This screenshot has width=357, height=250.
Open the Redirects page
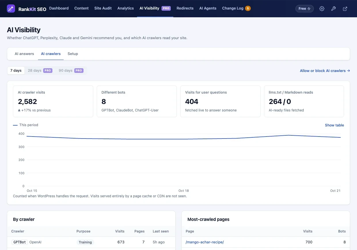pos(185,8)
